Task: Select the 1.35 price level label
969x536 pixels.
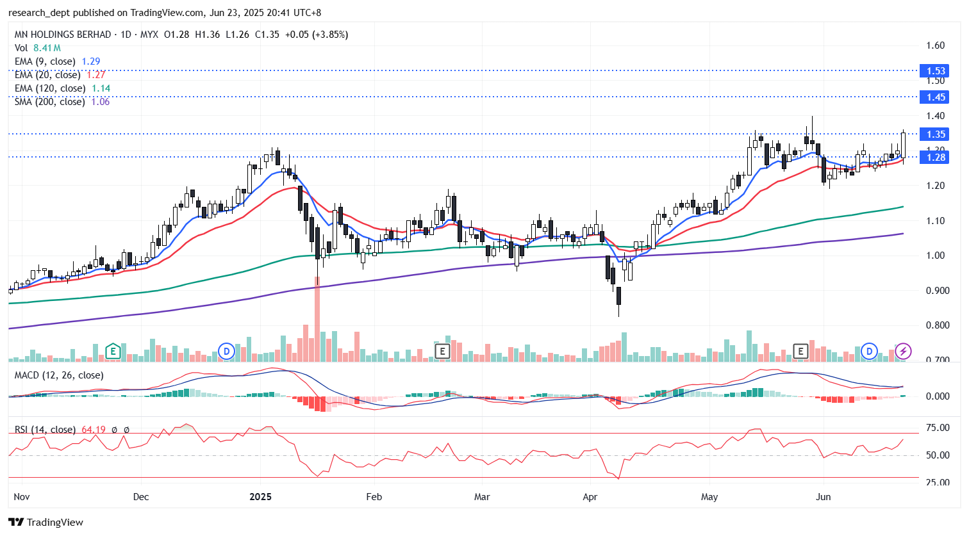Action: coord(934,134)
